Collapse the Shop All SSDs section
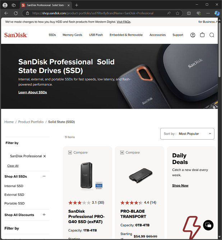This screenshot has width=222, height=240. [44, 176]
